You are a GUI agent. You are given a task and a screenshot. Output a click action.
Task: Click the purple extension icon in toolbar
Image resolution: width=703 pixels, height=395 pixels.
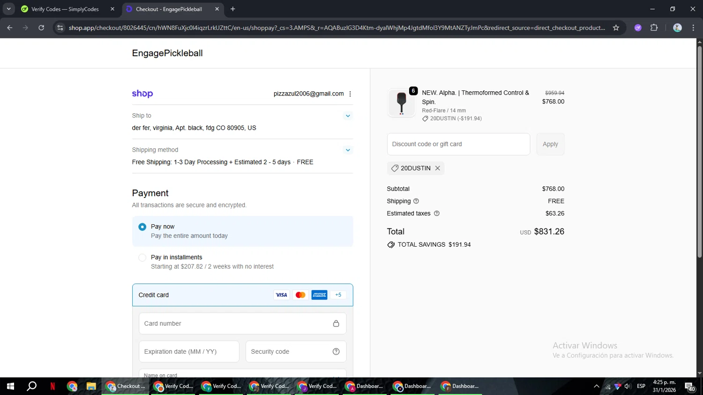point(638,28)
